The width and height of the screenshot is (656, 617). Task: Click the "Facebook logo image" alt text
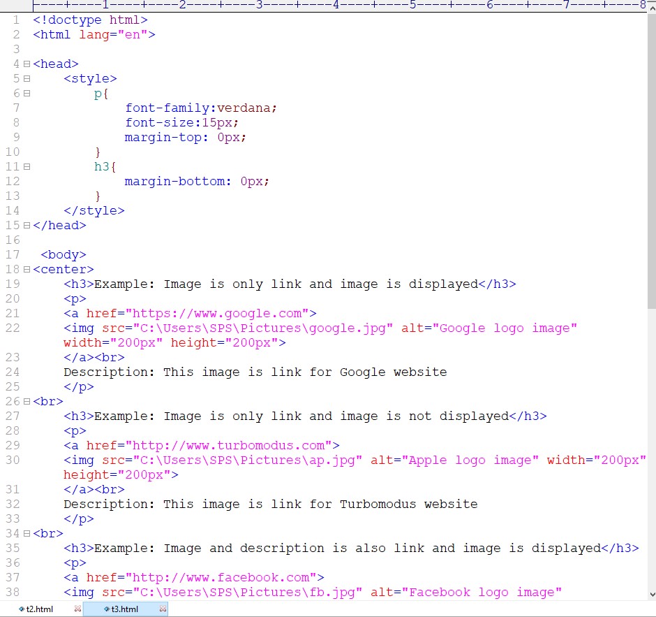pyautogui.click(x=482, y=593)
